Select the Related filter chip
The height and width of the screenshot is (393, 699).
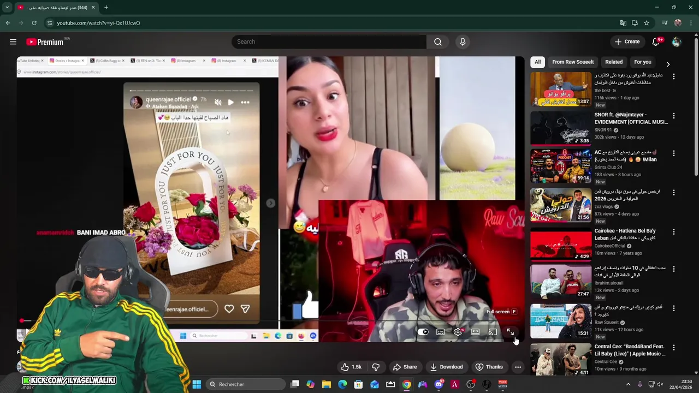[x=614, y=62]
